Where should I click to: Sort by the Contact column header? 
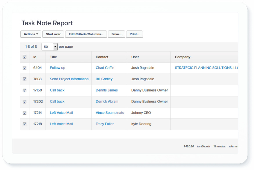click(102, 57)
